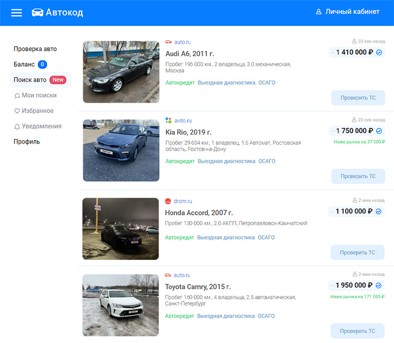Click the person icon above the Audi A6 price
The width and height of the screenshot is (394, 343).
pyautogui.click(x=354, y=41)
